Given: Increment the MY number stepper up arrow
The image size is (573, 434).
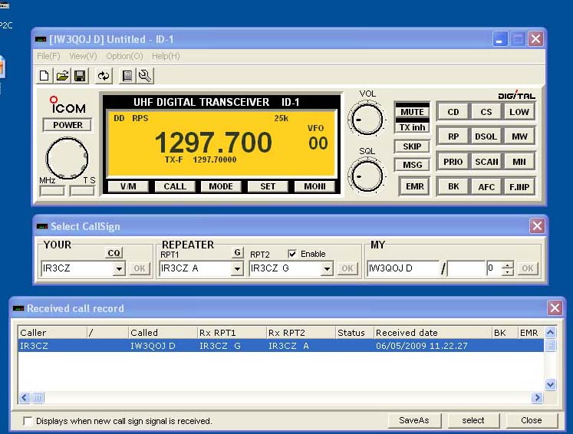Looking at the screenshot, I should coord(507,265).
